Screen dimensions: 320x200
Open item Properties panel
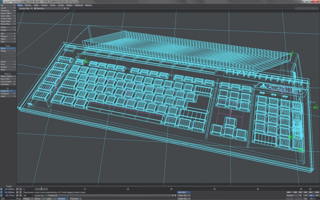[75, 199]
